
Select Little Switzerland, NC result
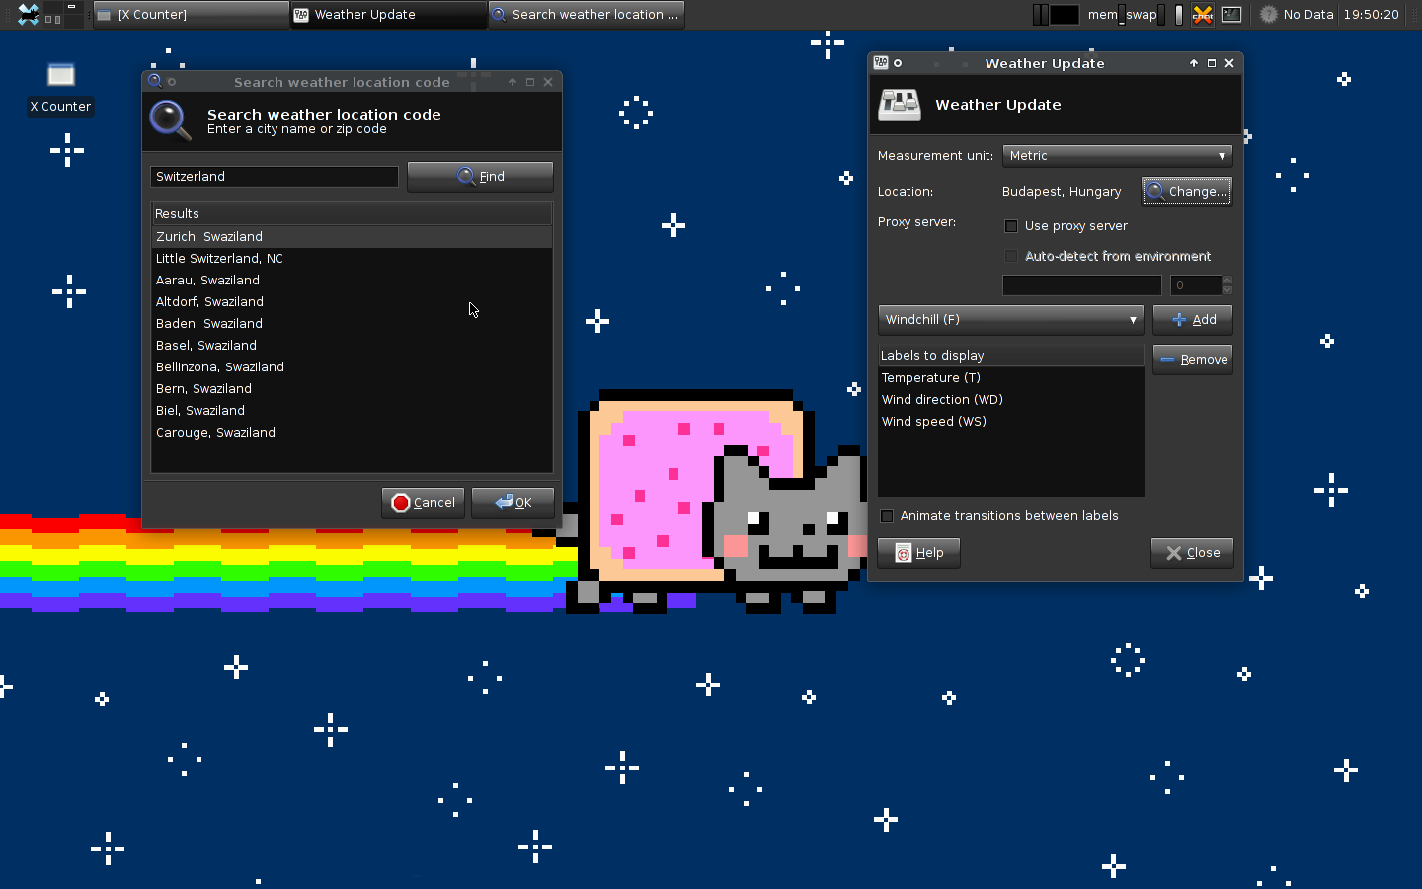click(x=352, y=259)
